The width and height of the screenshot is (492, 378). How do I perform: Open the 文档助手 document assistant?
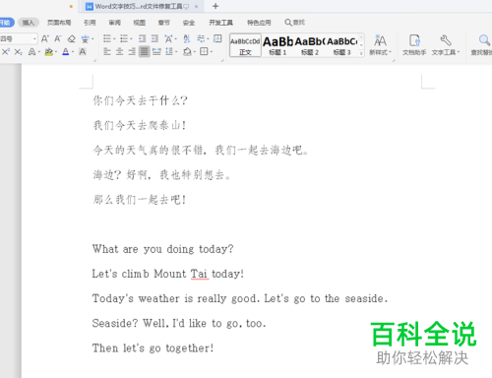pos(414,45)
